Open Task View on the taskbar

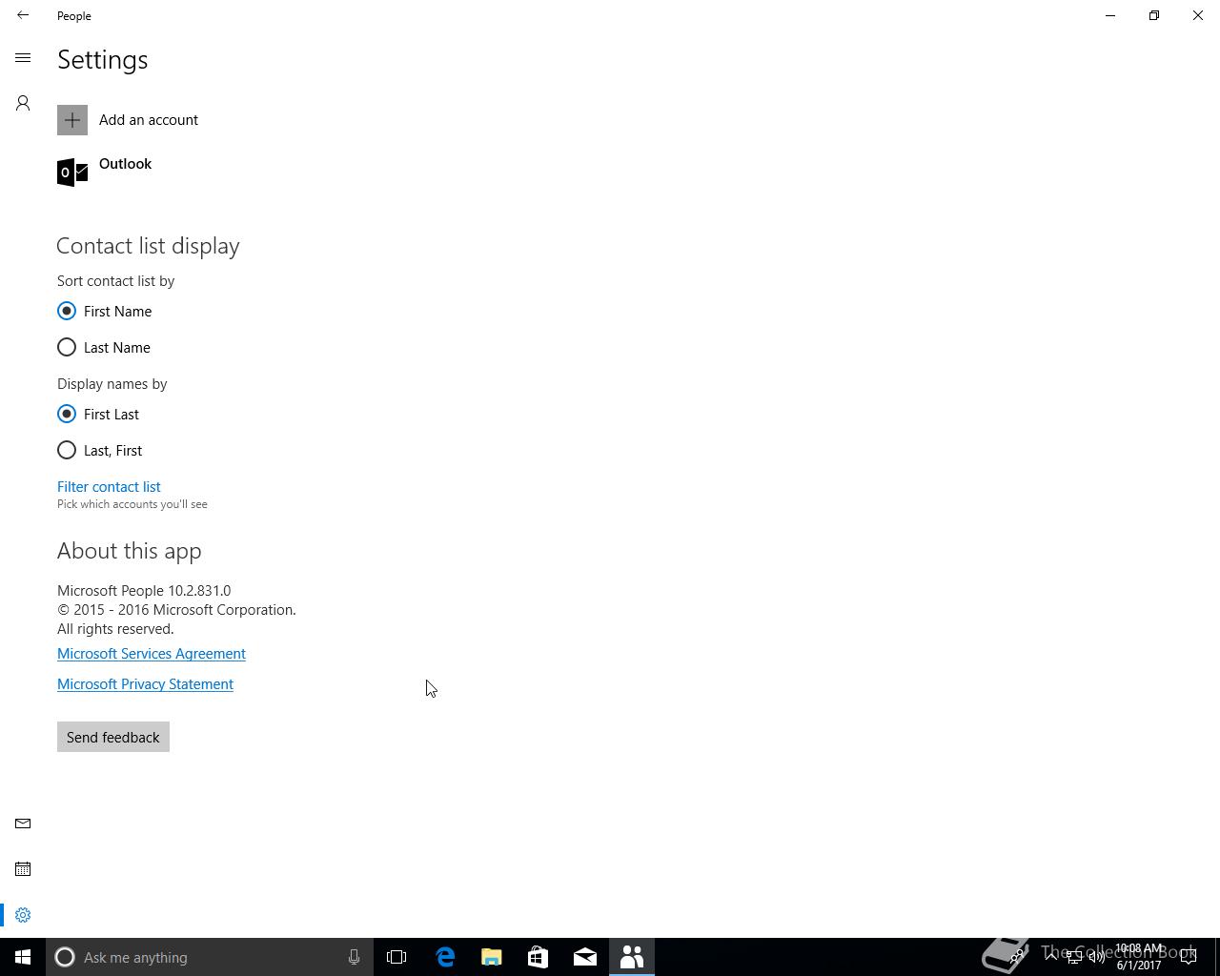(396, 957)
